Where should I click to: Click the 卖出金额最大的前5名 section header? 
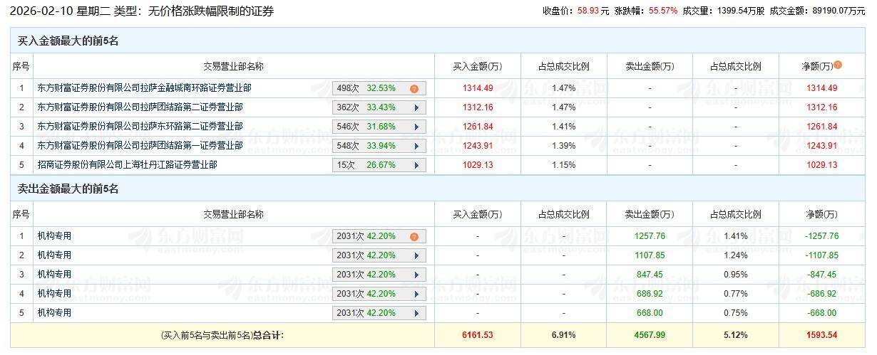point(68,189)
